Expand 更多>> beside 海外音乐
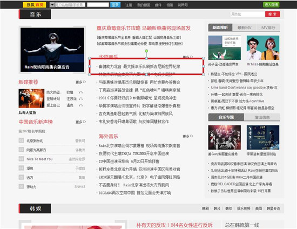 (x=188, y=136)
